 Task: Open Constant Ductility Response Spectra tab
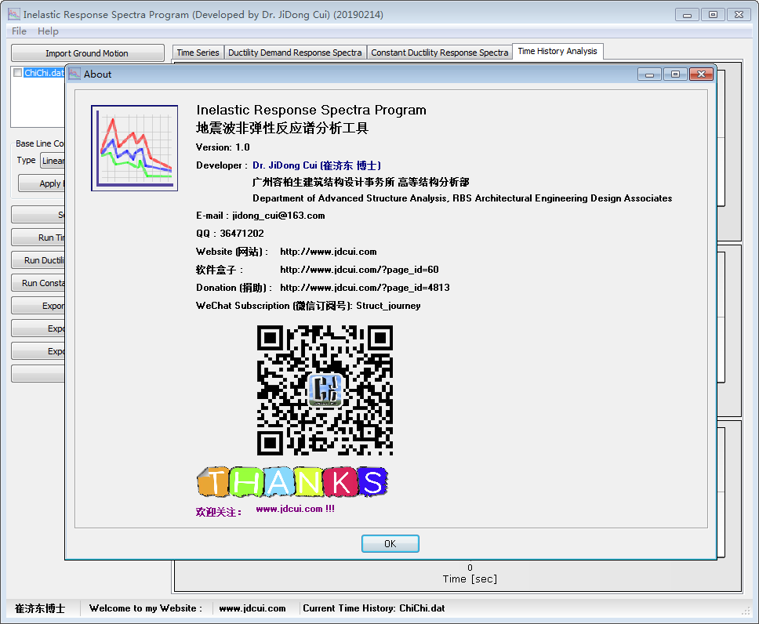tap(440, 53)
